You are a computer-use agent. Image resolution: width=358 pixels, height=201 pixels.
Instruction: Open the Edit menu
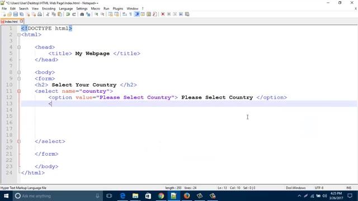(x=13, y=8)
